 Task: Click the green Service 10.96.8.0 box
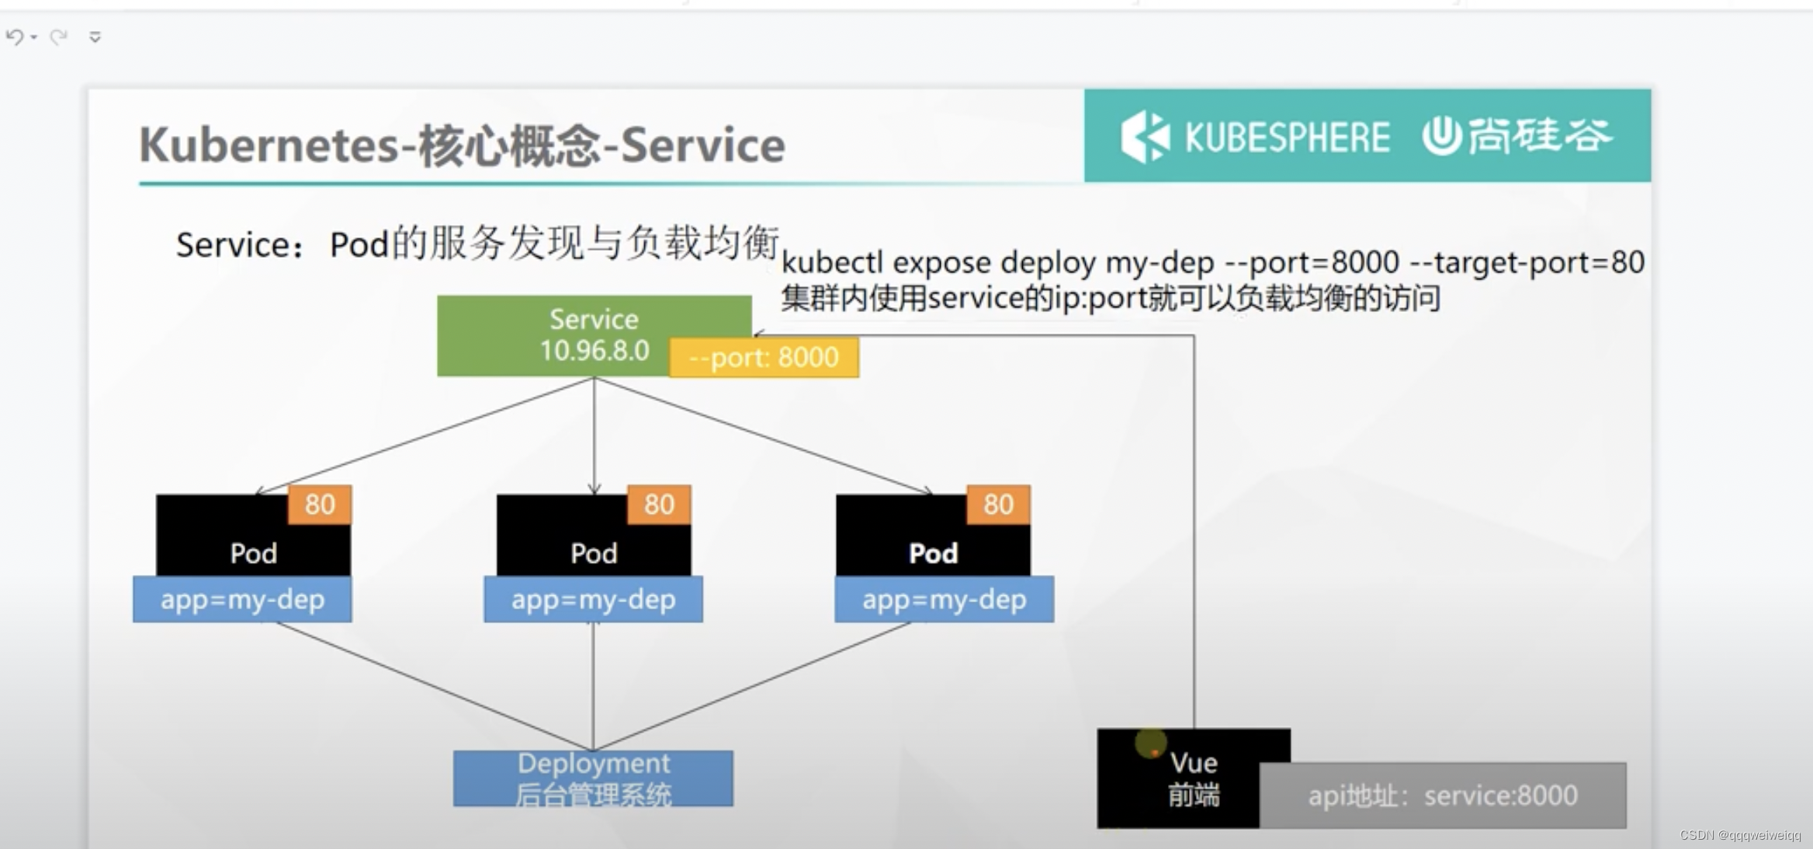[x=594, y=335]
